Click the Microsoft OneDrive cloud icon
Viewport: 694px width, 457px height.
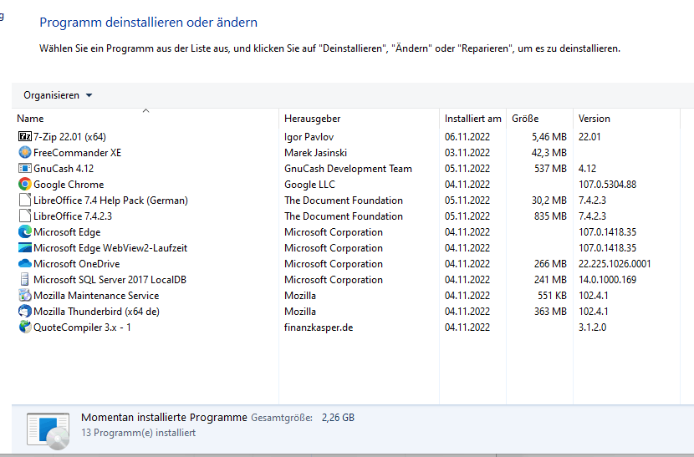click(x=25, y=264)
